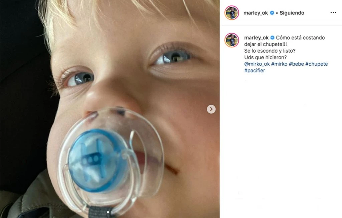
Task: Click marley_ok avatar beside the caption
Action: (232, 40)
